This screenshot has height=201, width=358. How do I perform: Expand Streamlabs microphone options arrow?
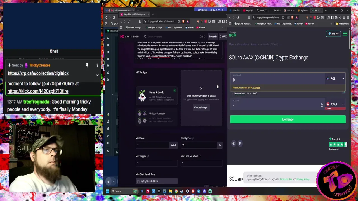coord(114,181)
